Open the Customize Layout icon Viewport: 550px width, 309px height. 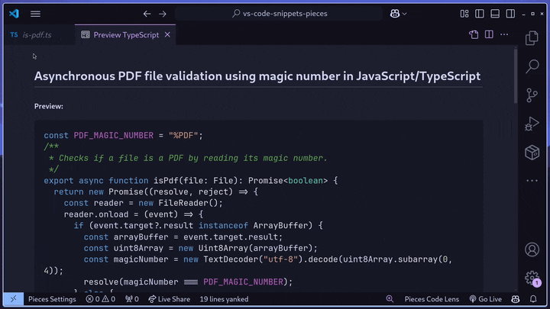point(464,14)
